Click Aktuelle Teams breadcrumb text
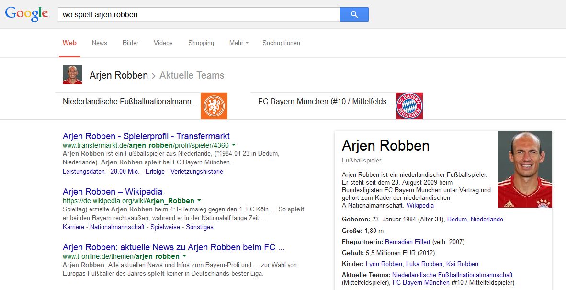 [x=192, y=75]
